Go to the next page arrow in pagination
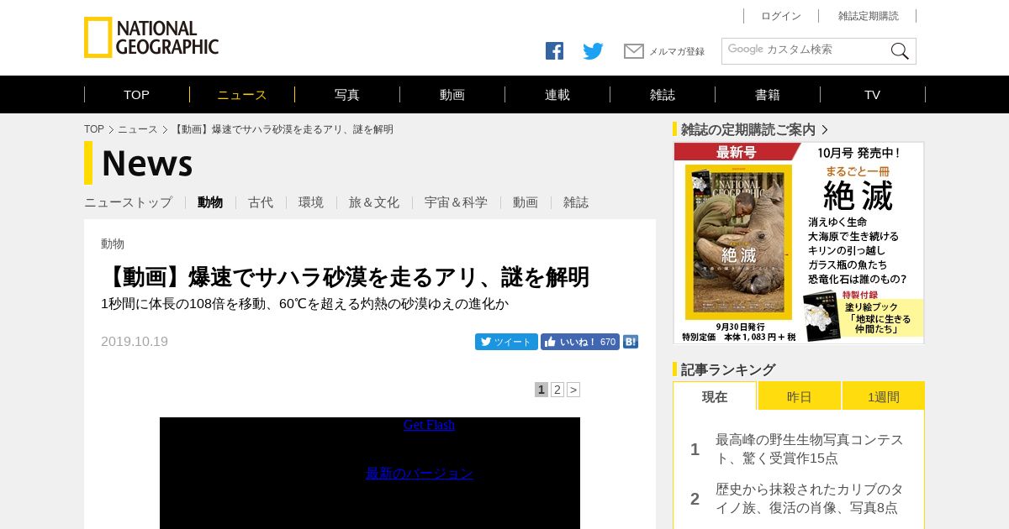The image size is (1009, 529). (x=573, y=390)
